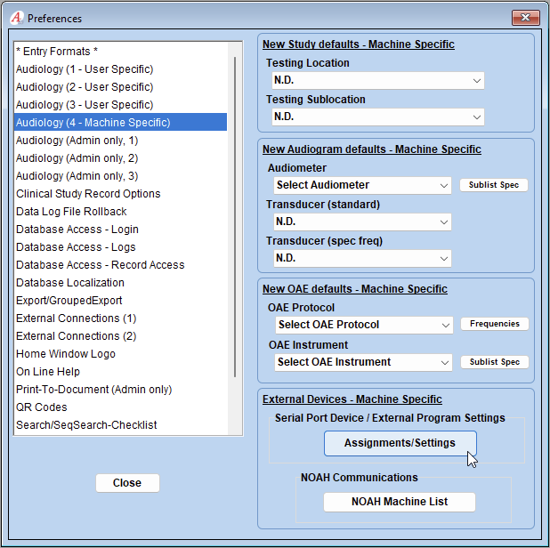Screen dimensions: 550x548
Task: Open Home Window Logo preferences
Action: [x=66, y=354]
